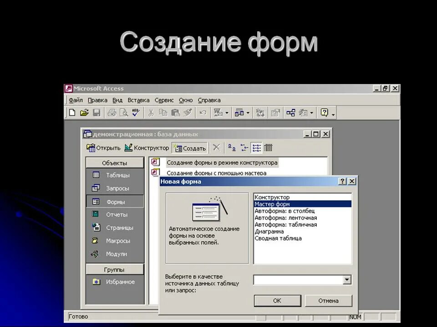Toggle the List view button
Image resolution: width=437 pixels, height=327 pixels.
point(256,148)
